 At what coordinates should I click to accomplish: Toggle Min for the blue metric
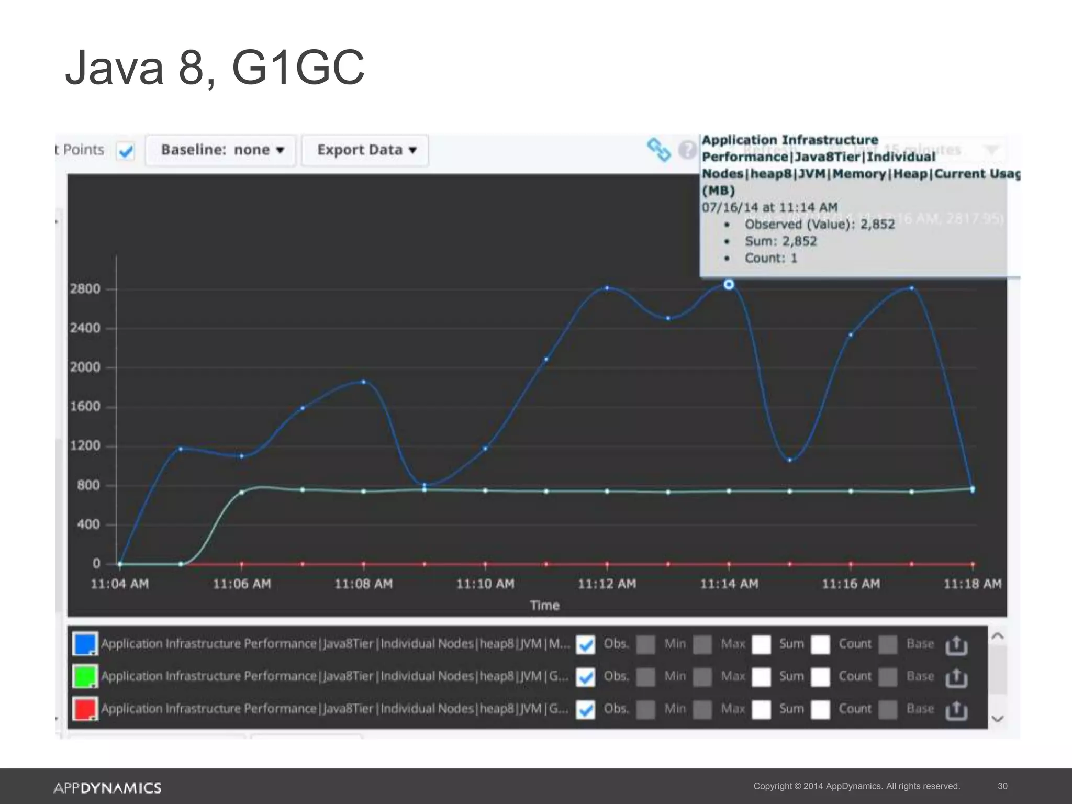point(645,644)
